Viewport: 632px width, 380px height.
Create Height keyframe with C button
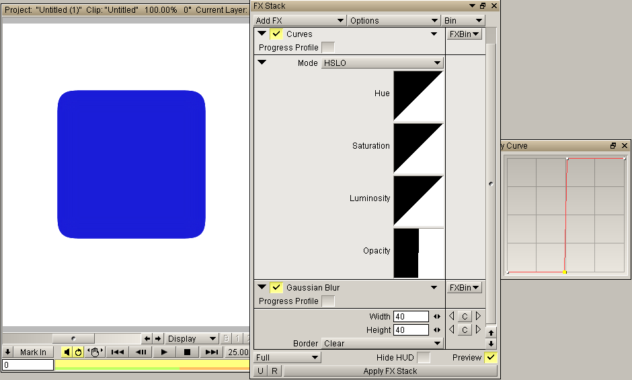point(465,330)
